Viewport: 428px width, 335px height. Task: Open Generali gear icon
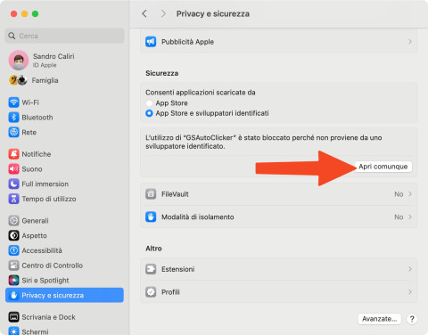pos(13,221)
